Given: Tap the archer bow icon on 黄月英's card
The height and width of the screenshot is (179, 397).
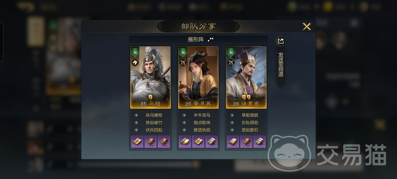Looking at the screenshot, I should (183, 63).
